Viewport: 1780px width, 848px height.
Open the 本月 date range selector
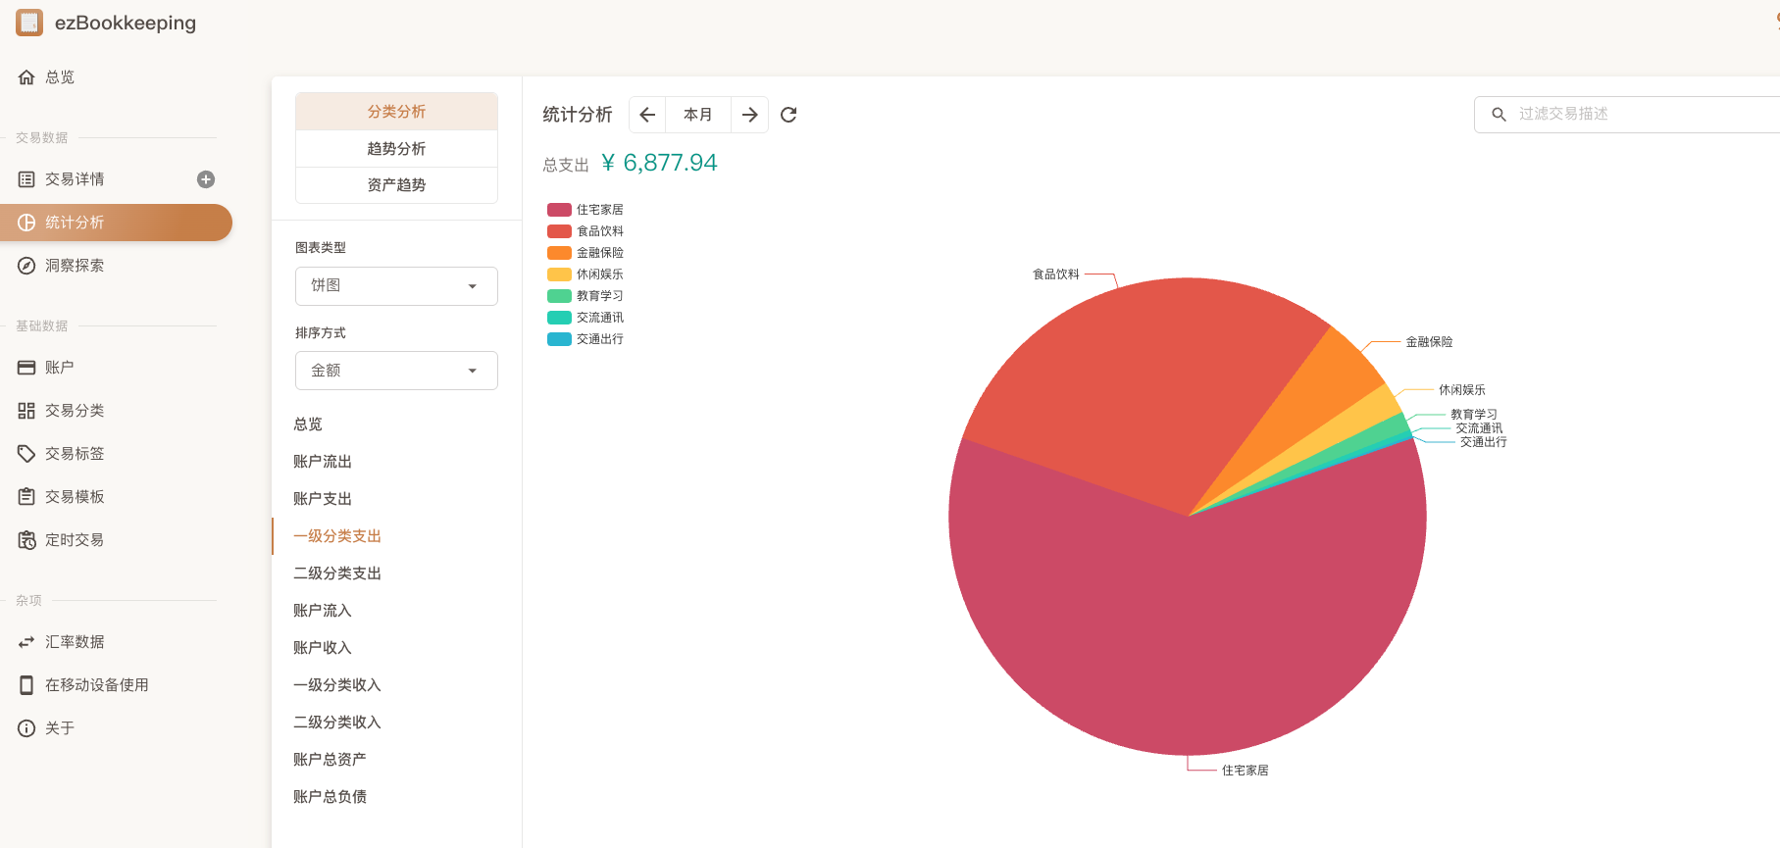tap(698, 115)
